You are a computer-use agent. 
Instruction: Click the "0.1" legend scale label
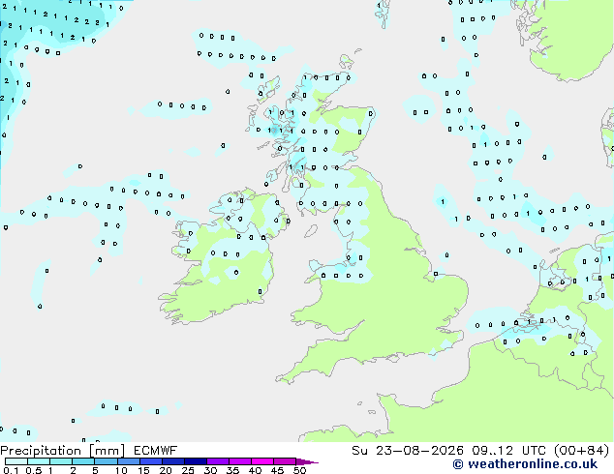[x=11, y=470]
